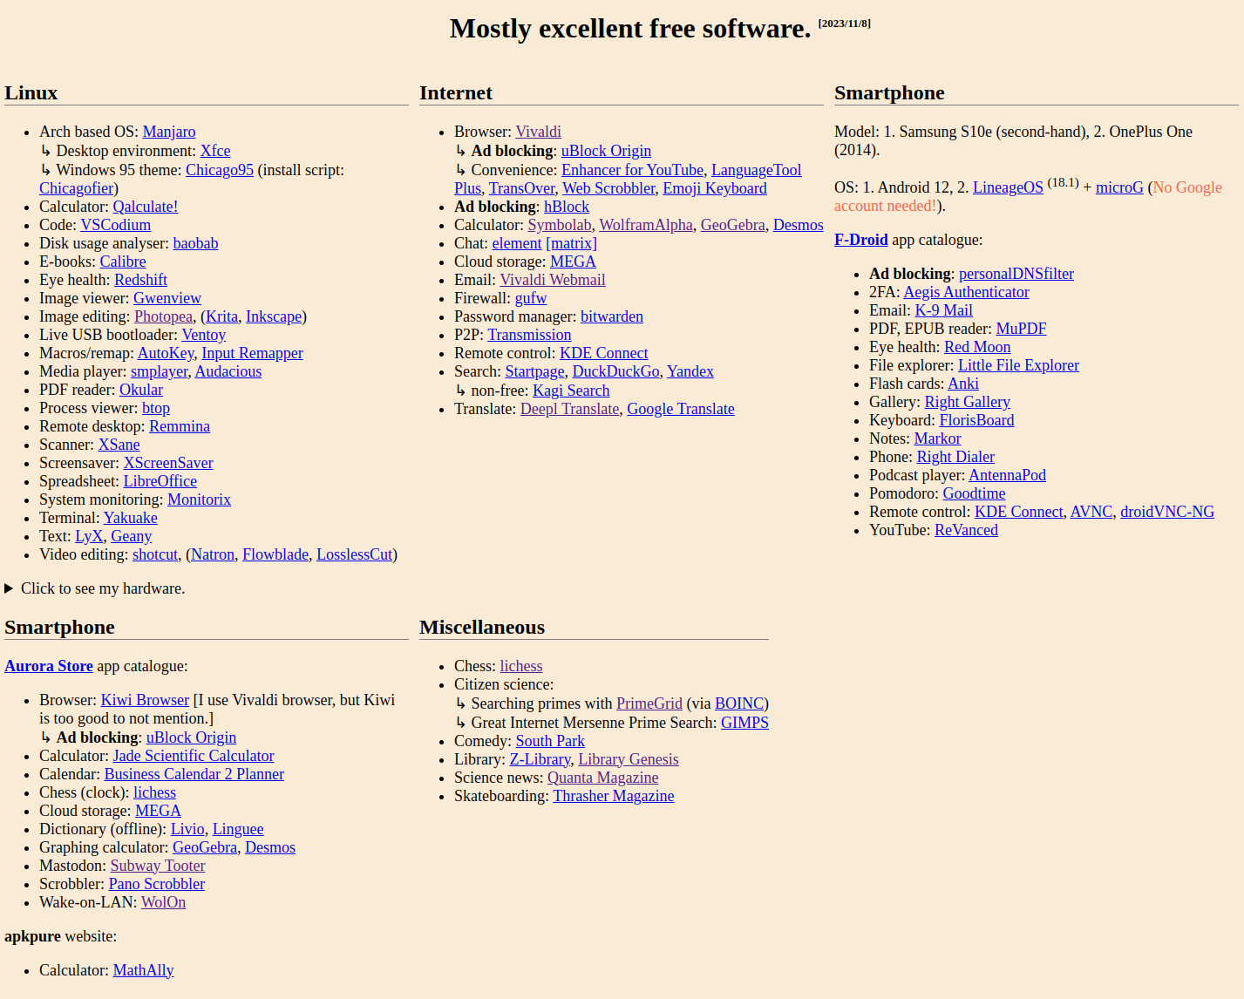Open the PrimeGrid link
The width and height of the screenshot is (1244, 999).
[649, 703]
